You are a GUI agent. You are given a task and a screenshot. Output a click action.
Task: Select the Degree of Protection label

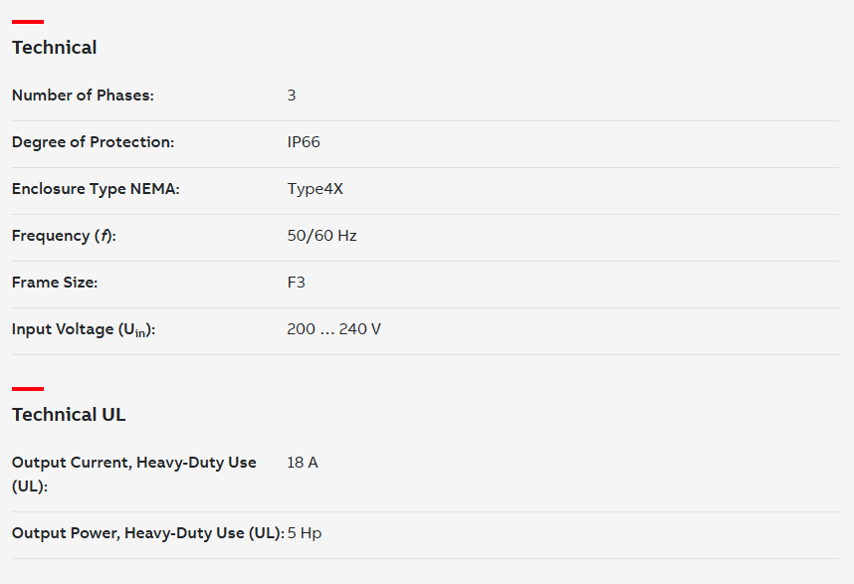[x=94, y=142]
